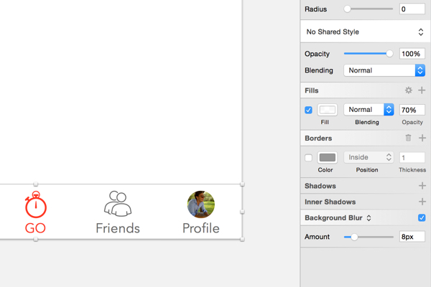Image resolution: width=431 pixels, height=287 pixels.
Task: Click the Fill color swatch
Action: coord(328,110)
